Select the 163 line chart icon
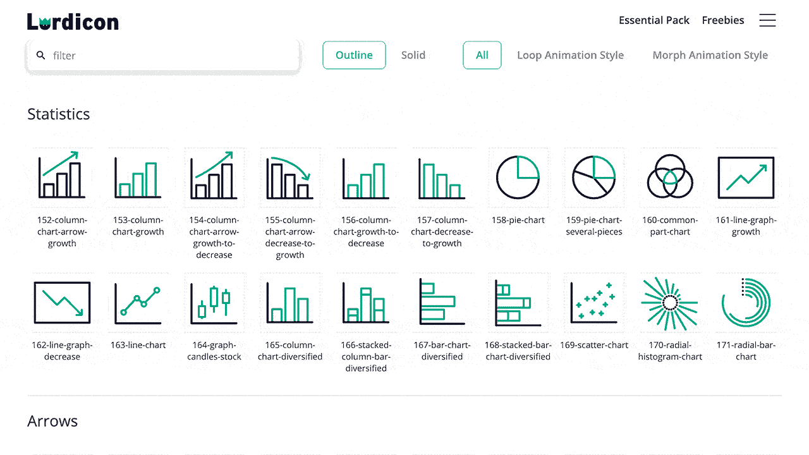 click(x=138, y=303)
